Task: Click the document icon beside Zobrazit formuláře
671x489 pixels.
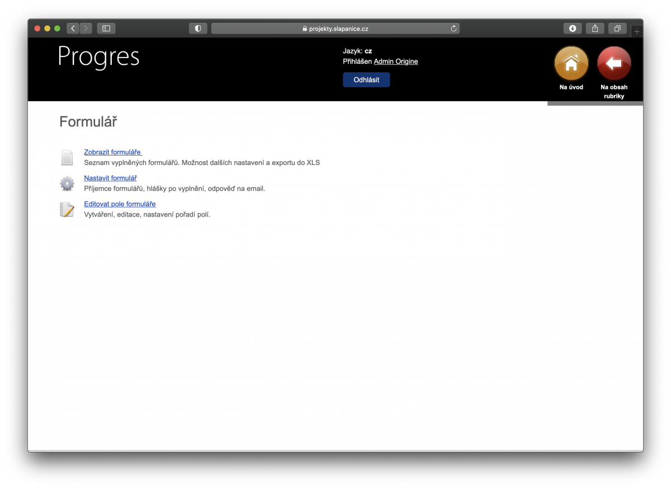Action: tap(67, 157)
